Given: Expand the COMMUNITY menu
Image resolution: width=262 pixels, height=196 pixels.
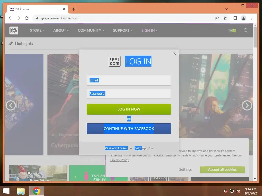Looking at the screenshot, I should click(91, 30).
